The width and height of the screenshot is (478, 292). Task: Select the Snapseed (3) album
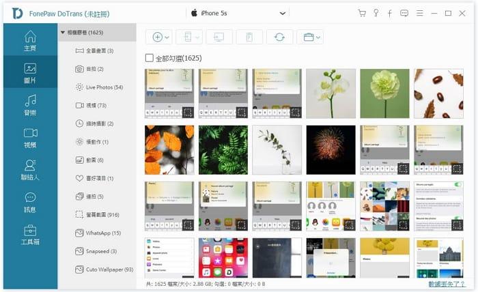(96, 252)
